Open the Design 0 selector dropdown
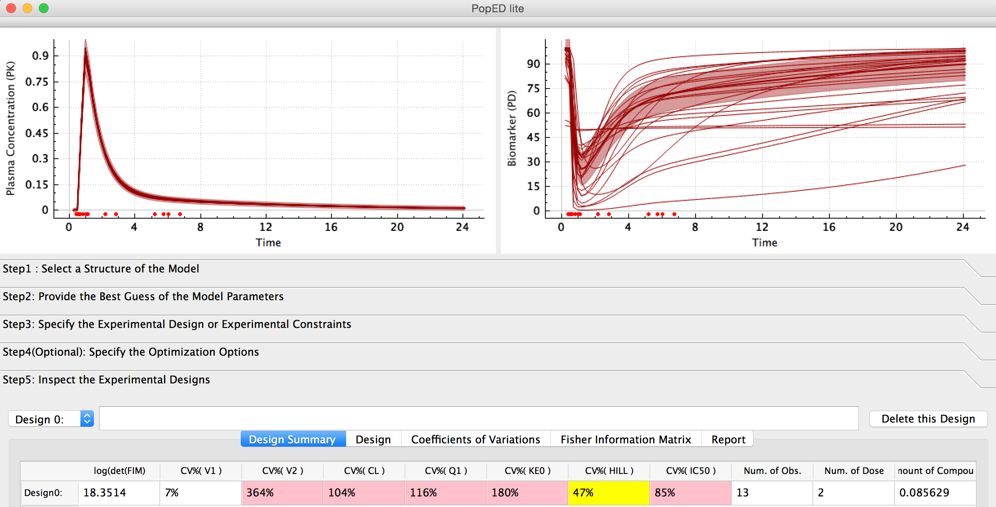The height and width of the screenshot is (507, 996). coord(51,419)
